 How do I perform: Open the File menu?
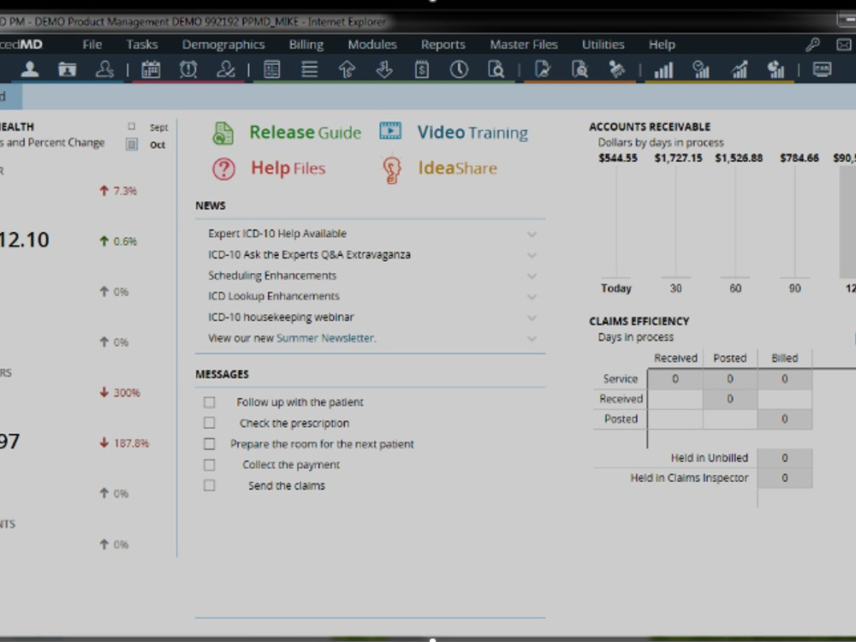[92, 45]
